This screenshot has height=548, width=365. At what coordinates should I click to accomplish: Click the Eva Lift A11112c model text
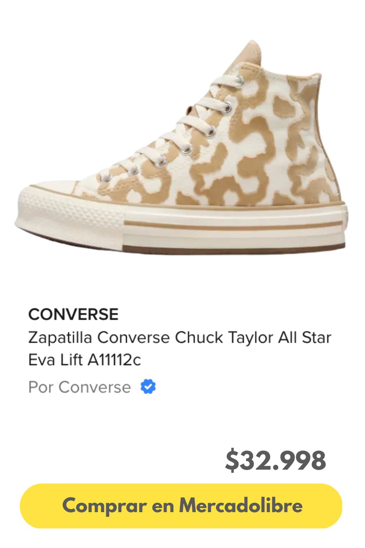pos(84,360)
